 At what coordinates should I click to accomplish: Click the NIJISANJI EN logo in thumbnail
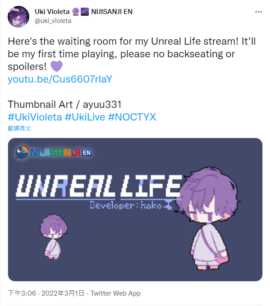(54, 152)
